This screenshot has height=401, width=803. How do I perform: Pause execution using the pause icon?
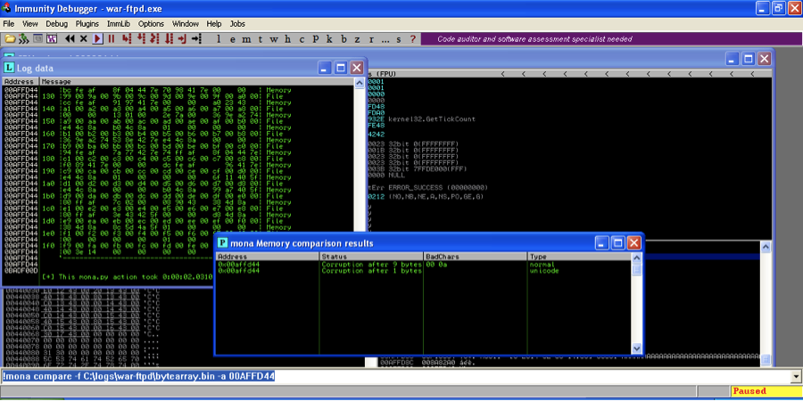point(112,39)
